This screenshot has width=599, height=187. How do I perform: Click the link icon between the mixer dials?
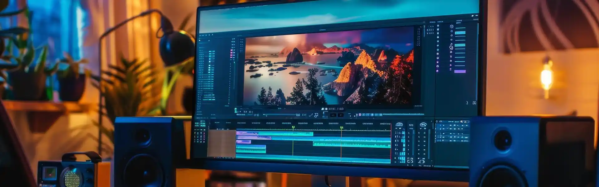click(x=411, y=125)
